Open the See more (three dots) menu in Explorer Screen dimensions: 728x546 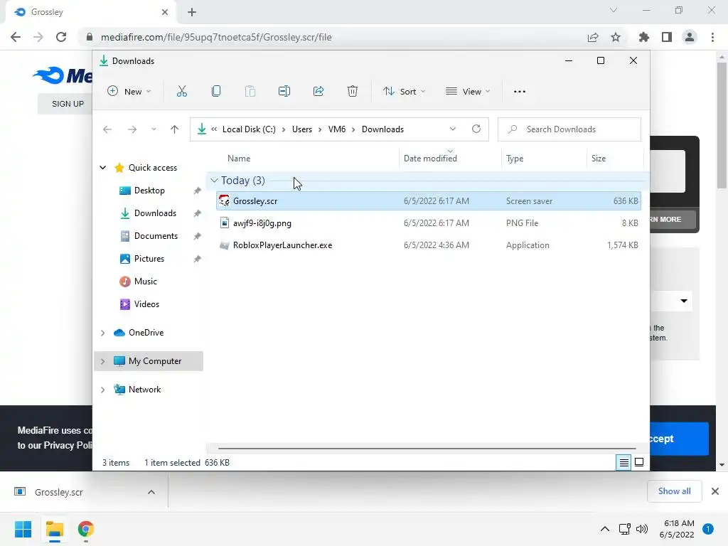pos(520,92)
